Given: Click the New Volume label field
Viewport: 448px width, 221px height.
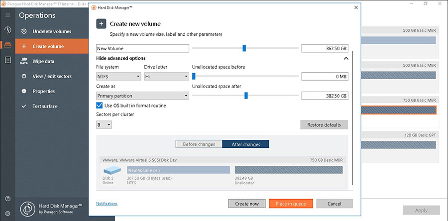Looking at the screenshot, I should click(x=142, y=49).
